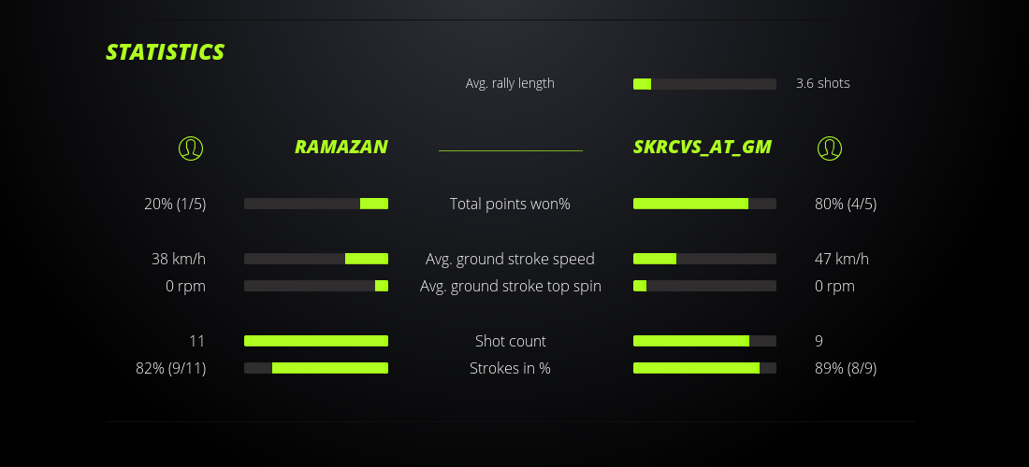This screenshot has height=467, width=1029.
Task: Click Ramazan's Strokes in % bar
Action: point(316,368)
